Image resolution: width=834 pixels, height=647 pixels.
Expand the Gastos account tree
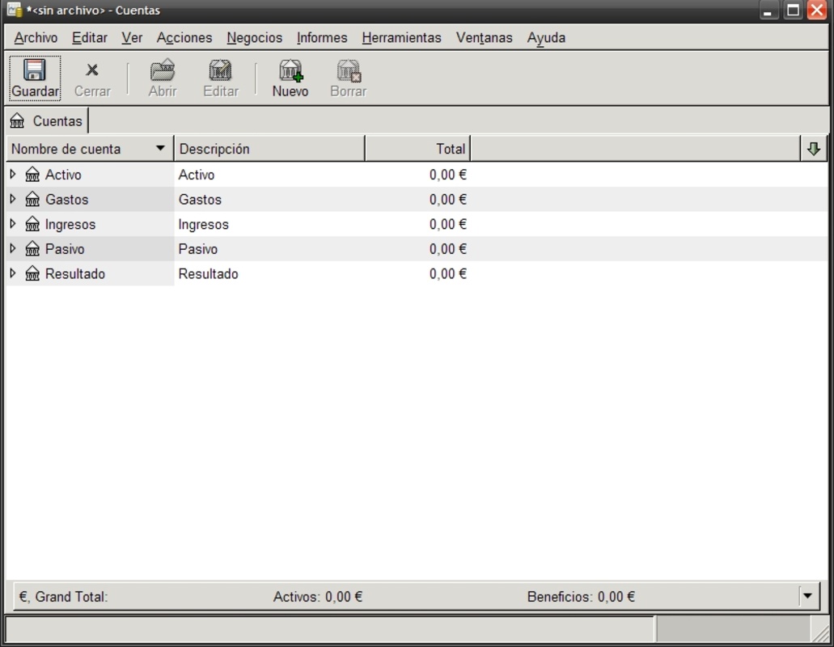point(13,199)
